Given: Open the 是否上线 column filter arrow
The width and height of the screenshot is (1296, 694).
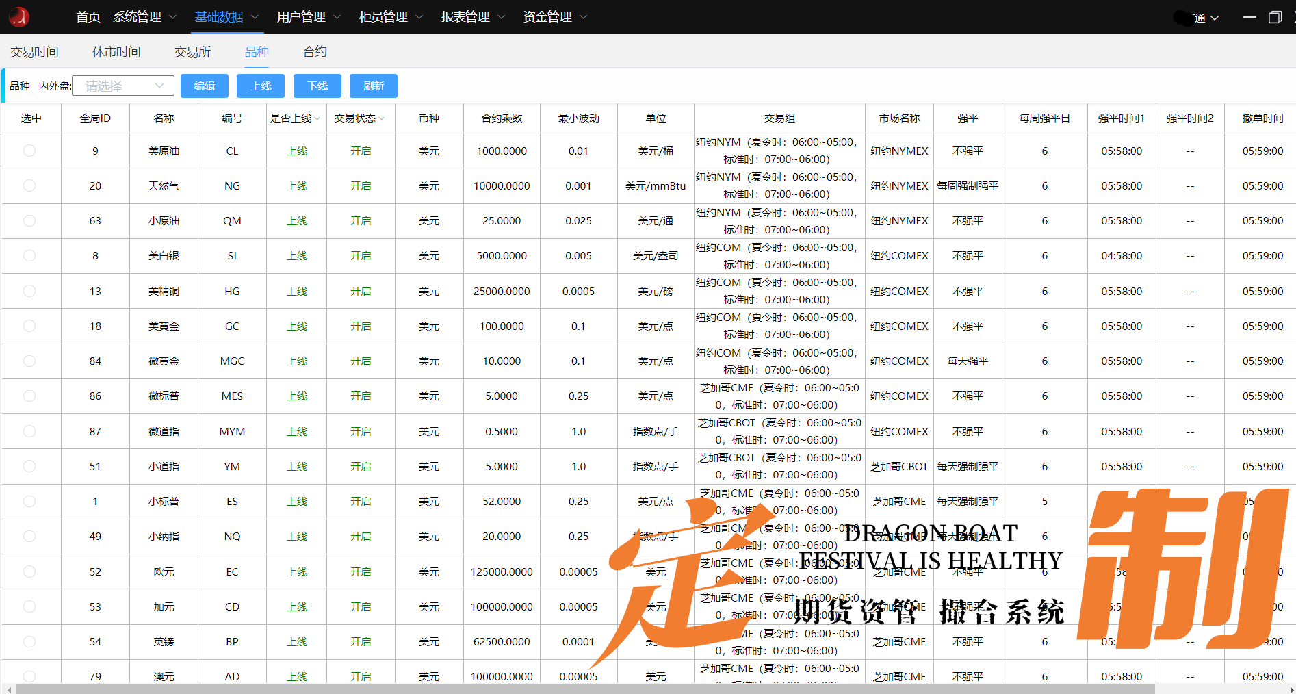Looking at the screenshot, I should [x=317, y=118].
